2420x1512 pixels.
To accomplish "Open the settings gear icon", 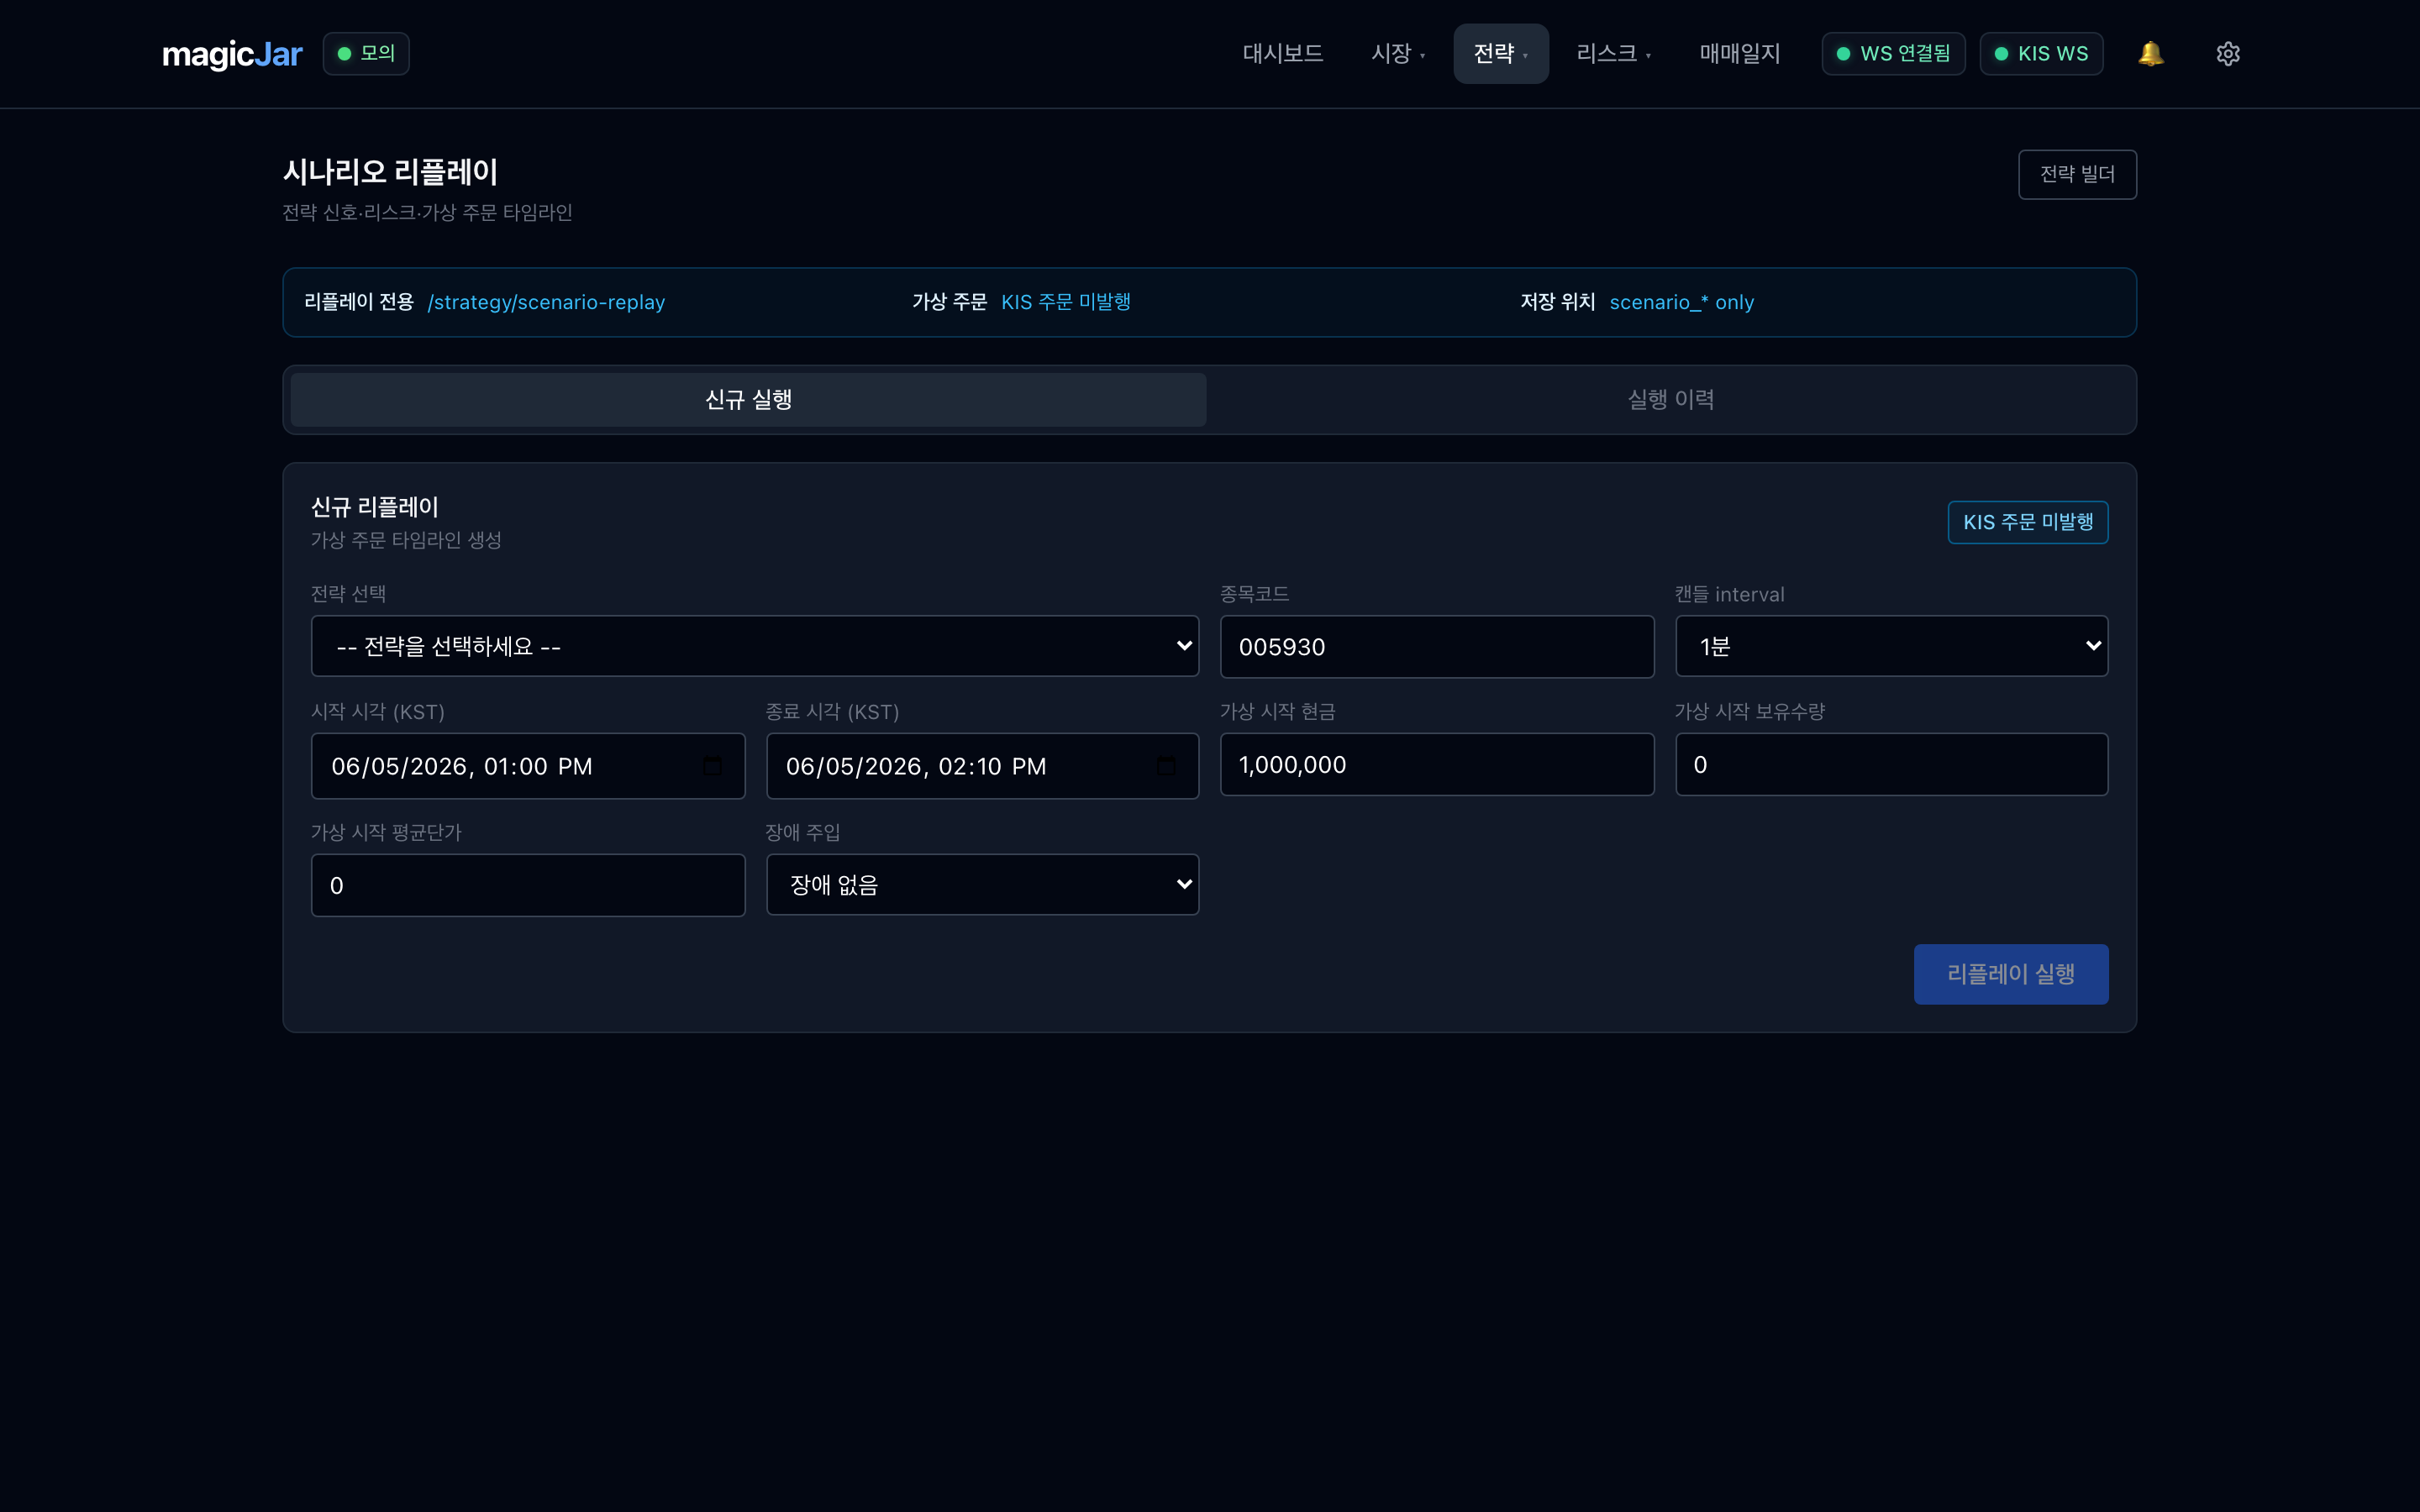I will tap(2228, 54).
